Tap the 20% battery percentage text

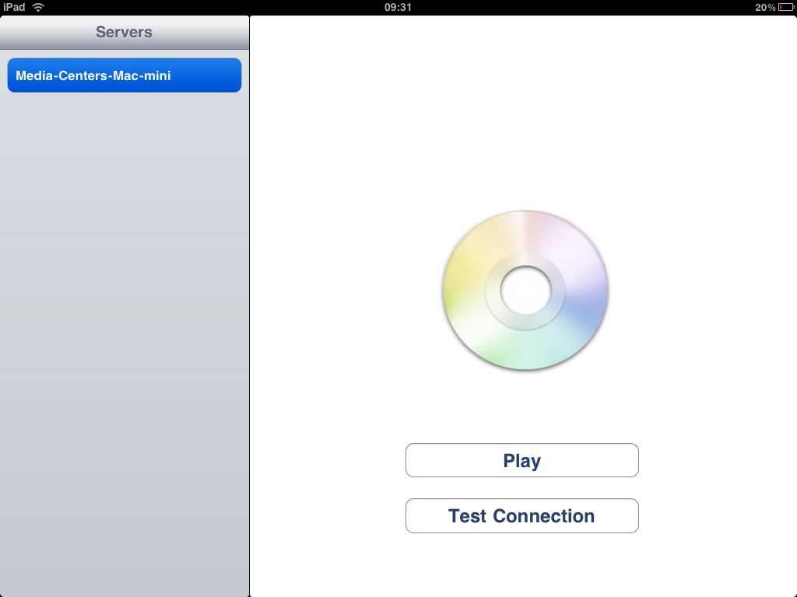click(x=764, y=7)
